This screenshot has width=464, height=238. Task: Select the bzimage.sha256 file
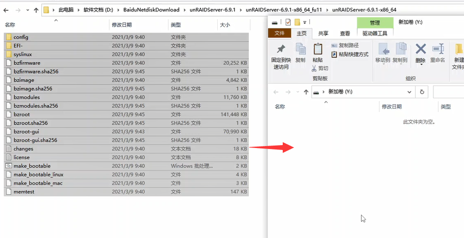coord(127,89)
